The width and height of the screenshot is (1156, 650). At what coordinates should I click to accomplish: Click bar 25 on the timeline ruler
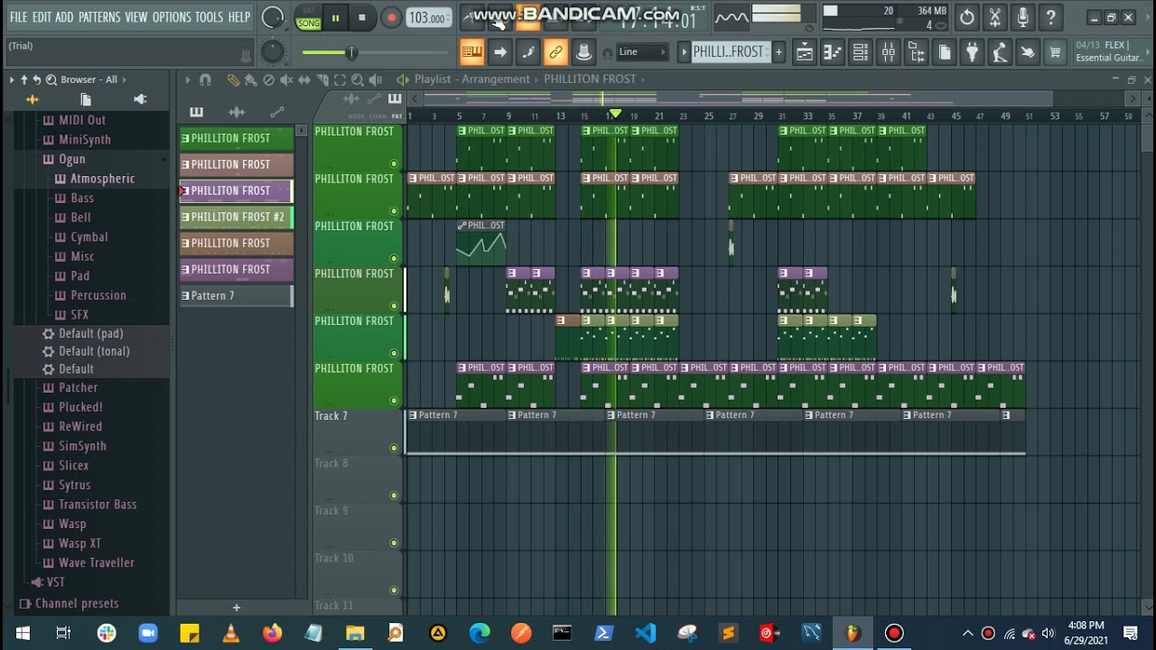pos(708,116)
